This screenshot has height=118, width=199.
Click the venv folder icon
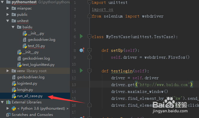pyautogui.click(x=14, y=71)
